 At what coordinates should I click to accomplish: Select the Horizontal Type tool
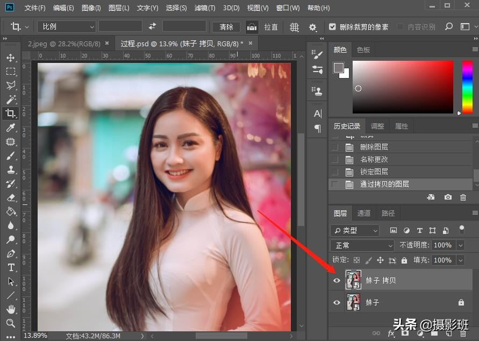point(10,267)
